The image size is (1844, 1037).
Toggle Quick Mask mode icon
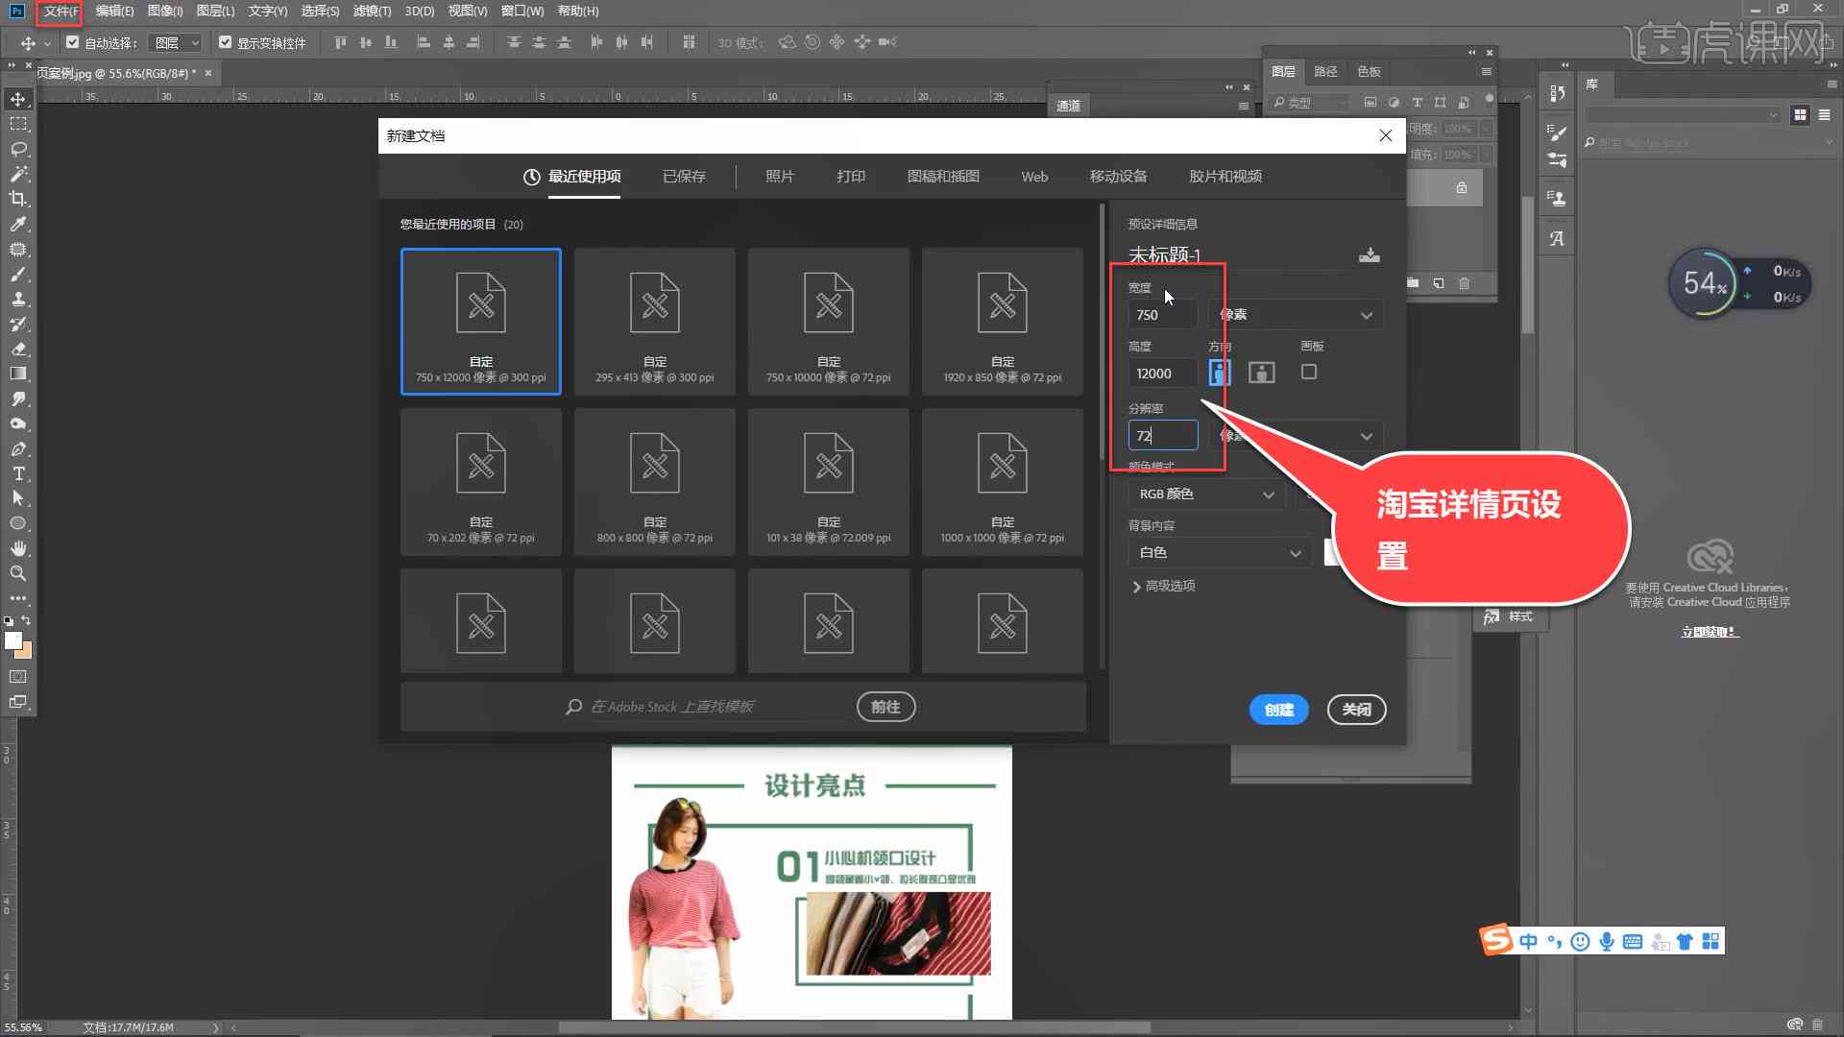18,677
